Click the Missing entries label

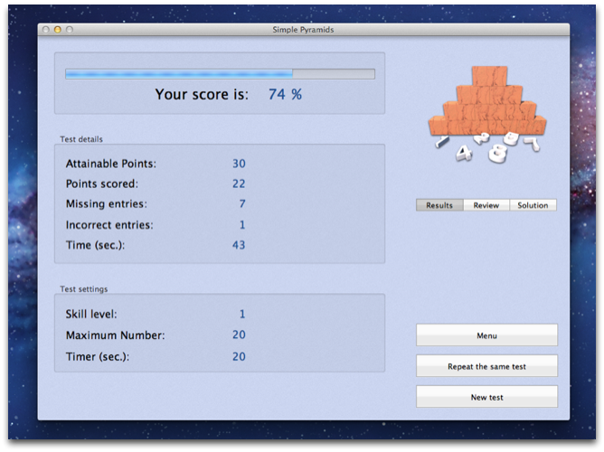pyautogui.click(x=106, y=204)
